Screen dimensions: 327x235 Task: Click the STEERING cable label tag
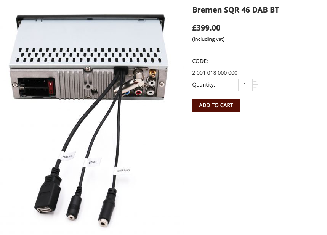tap(123, 171)
